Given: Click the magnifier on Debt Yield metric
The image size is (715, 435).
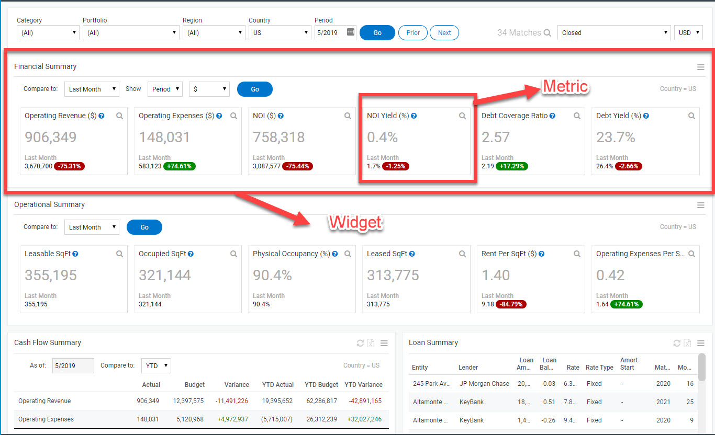Looking at the screenshot, I should click(691, 116).
